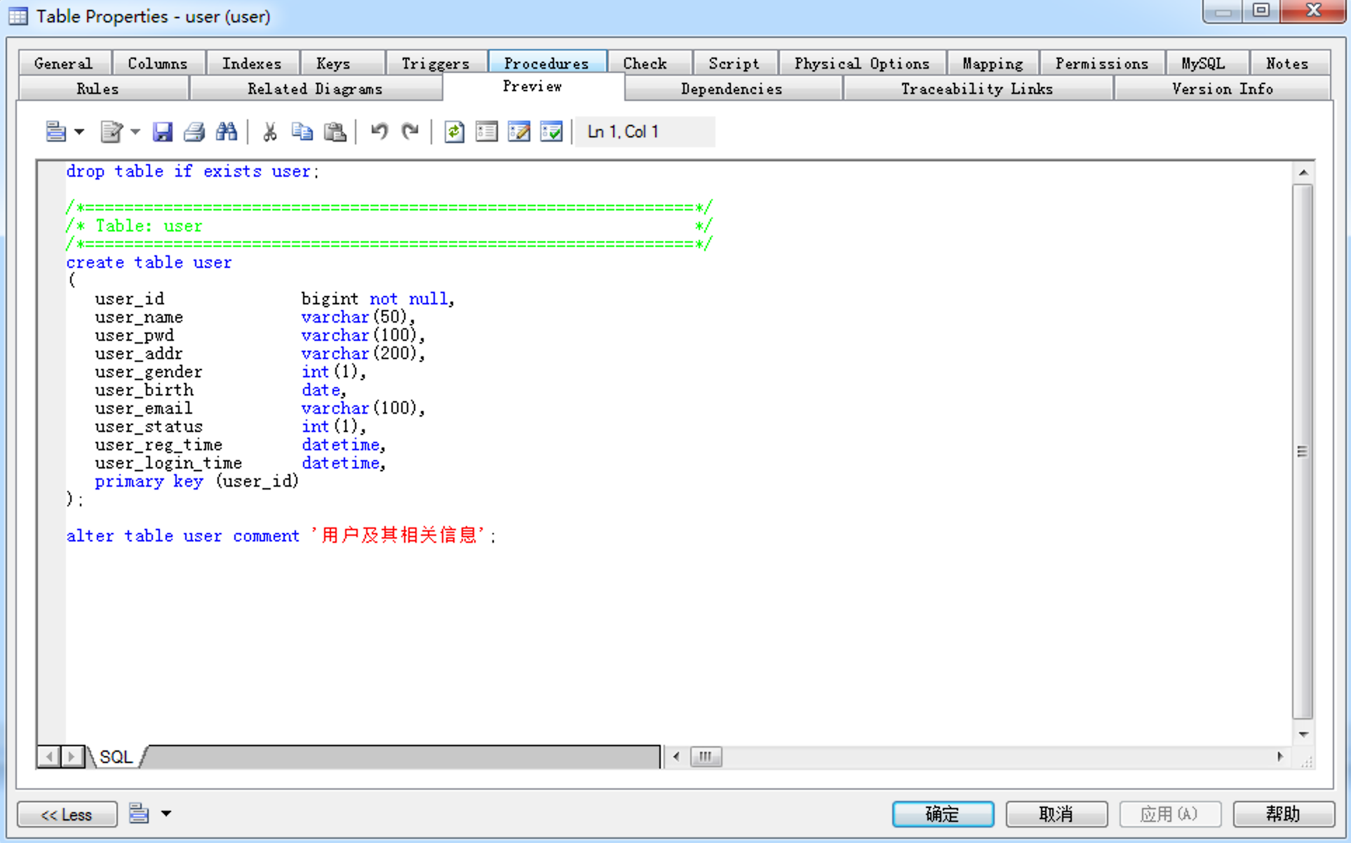Undo the last edit
The image size is (1351, 843).
pos(379,132)
